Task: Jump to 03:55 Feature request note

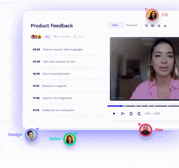Action: (58, 50)
